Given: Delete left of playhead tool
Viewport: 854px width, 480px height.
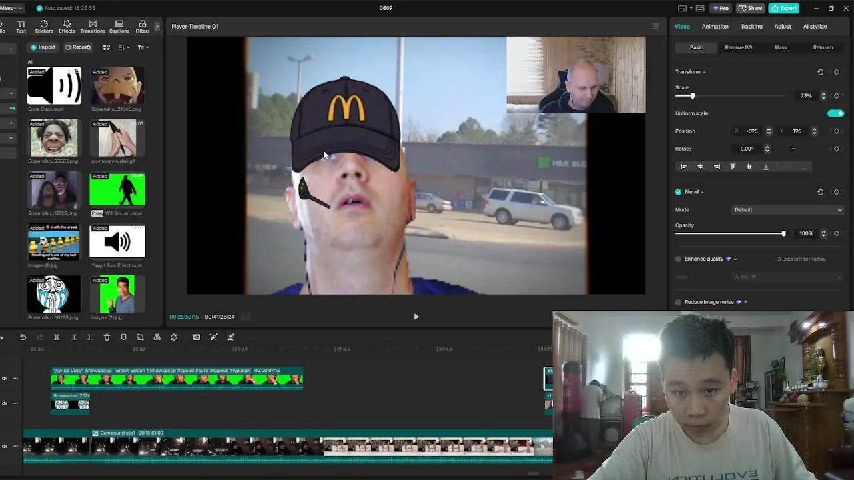Looking at the screenshot, I should [73, 337].
